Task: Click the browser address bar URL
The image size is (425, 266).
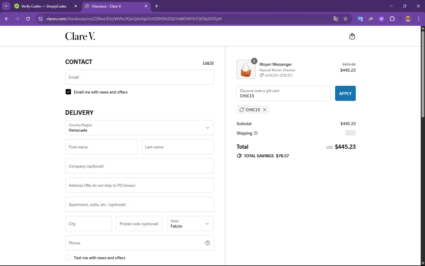Action: point(134,19)
